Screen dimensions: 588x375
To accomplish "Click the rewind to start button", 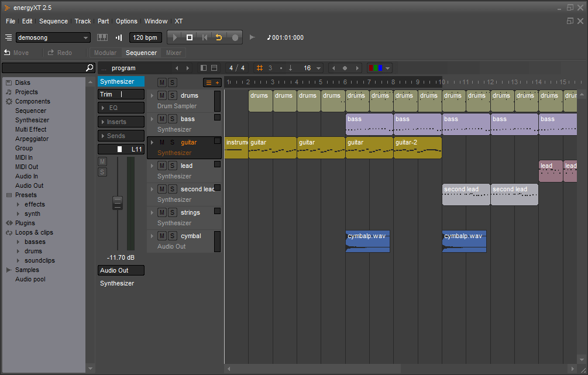I will coord(204,37).
